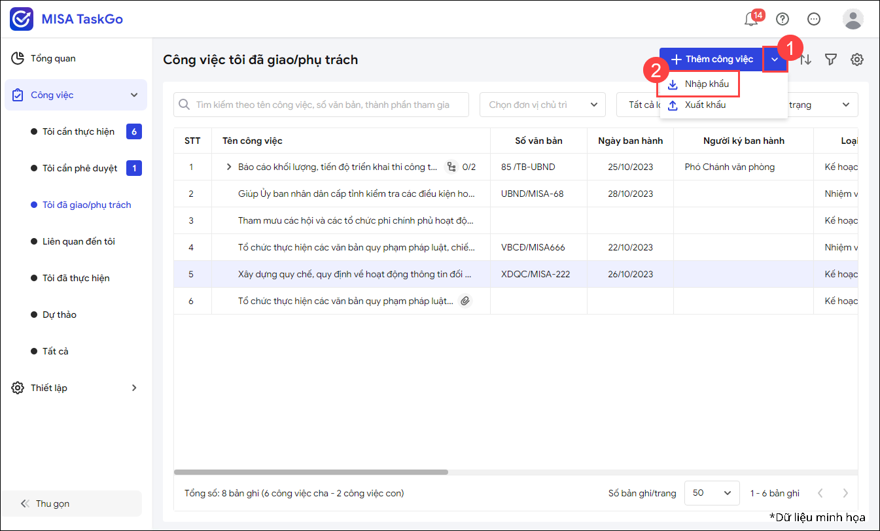This screenshot has height=531, width=880.
Task: Open row 4 task Tổ chức thực hiện
Action: pos(357,247)
